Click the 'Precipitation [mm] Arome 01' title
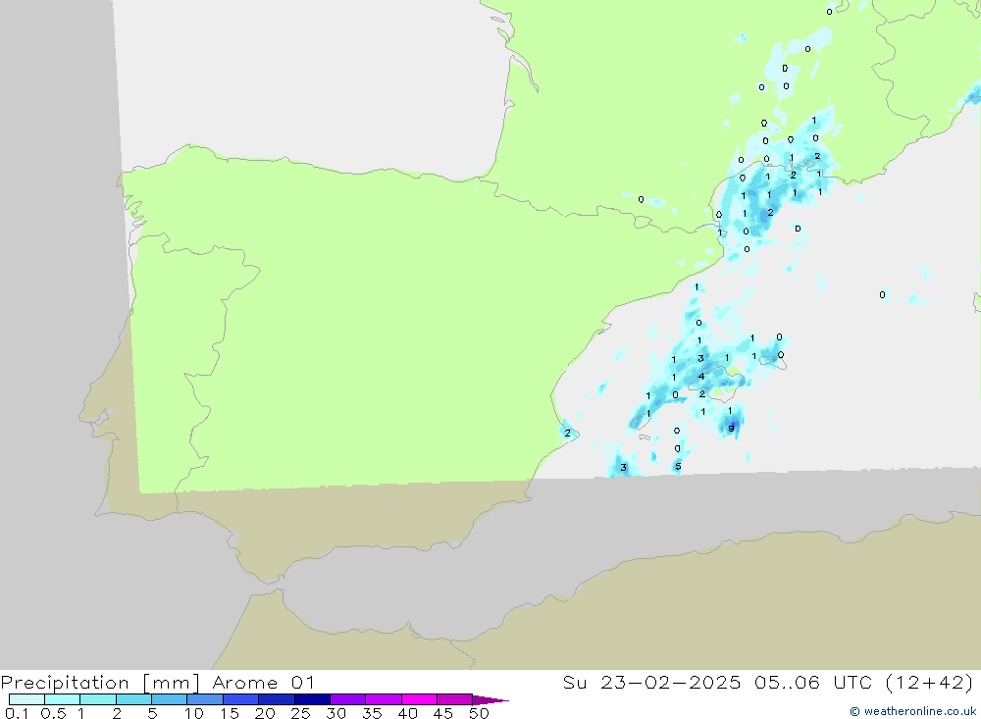Viewport: 981px width, 719px height. (157, 683)
